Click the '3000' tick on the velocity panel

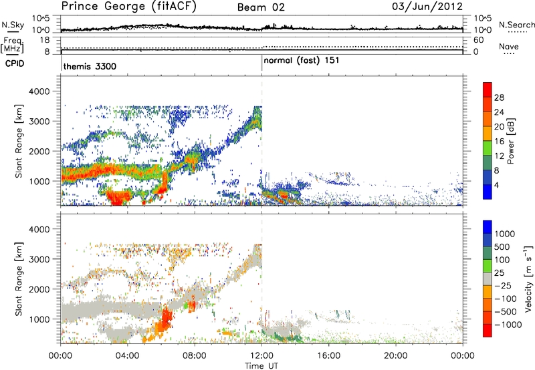[39, 259]
